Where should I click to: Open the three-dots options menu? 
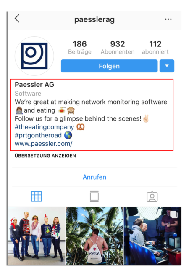(168, 19)
